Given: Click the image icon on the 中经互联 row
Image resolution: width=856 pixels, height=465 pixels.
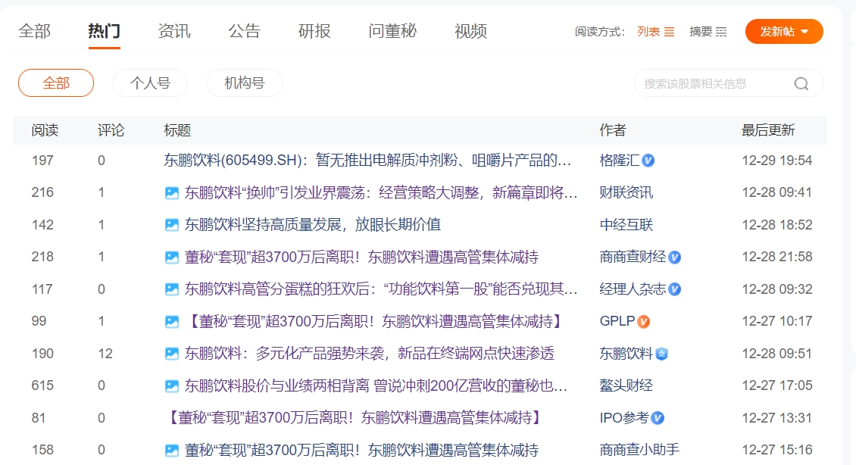Looking at the screenshot, I should click(171, 225).
